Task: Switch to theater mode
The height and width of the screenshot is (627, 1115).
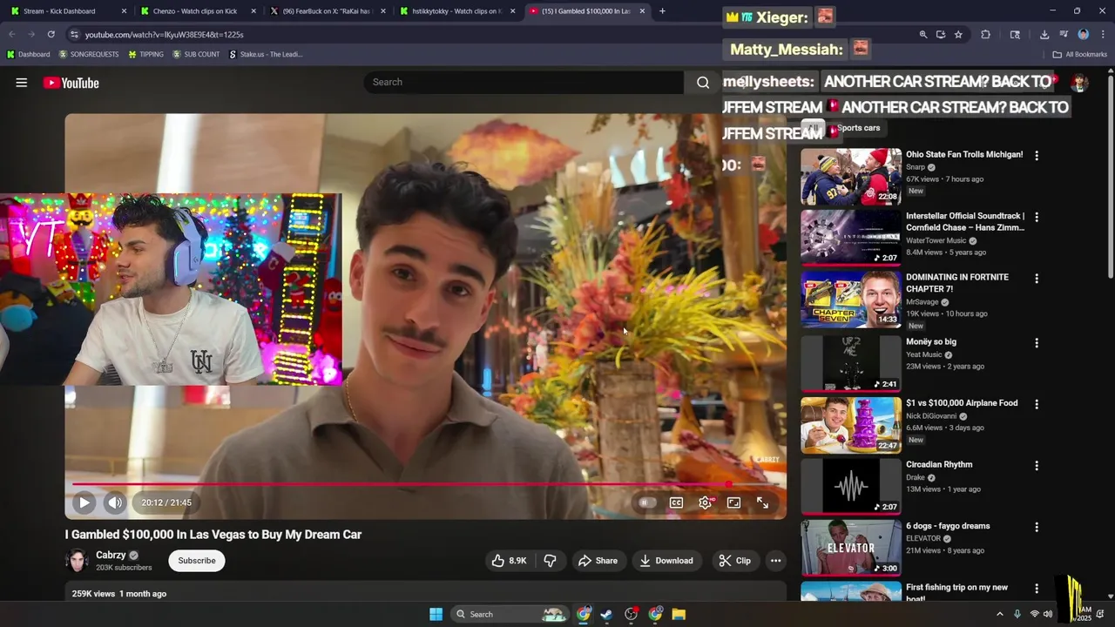Action: (x=733, y=502)
